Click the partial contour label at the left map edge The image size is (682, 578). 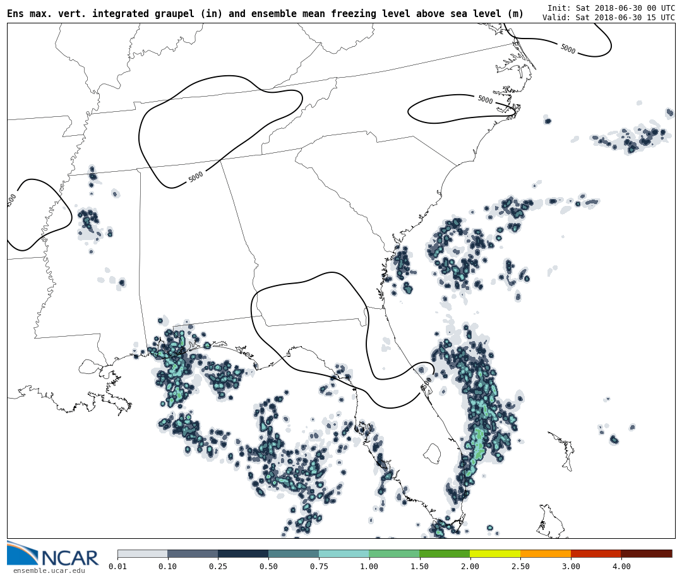(x=12, y=200)
